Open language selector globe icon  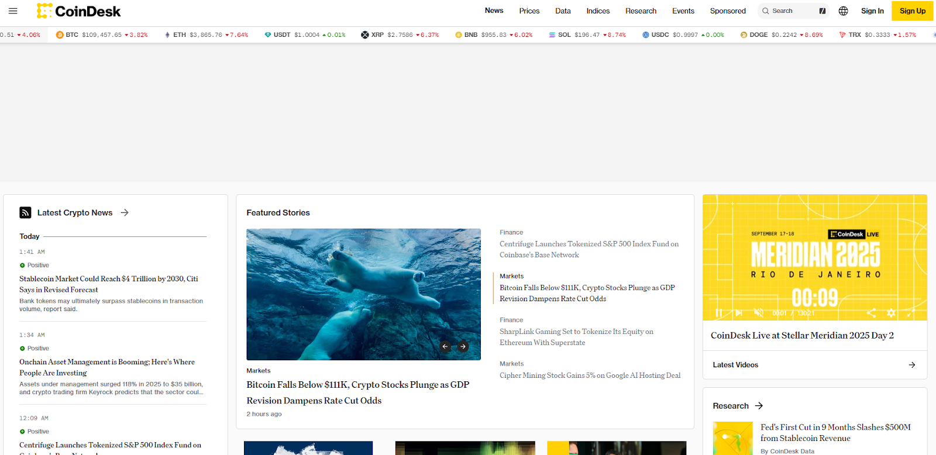click(844, 11)
